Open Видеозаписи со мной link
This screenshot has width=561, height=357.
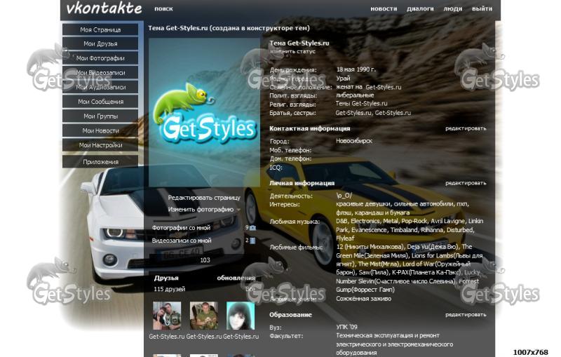pyautogui.click(x=182, y=241)
